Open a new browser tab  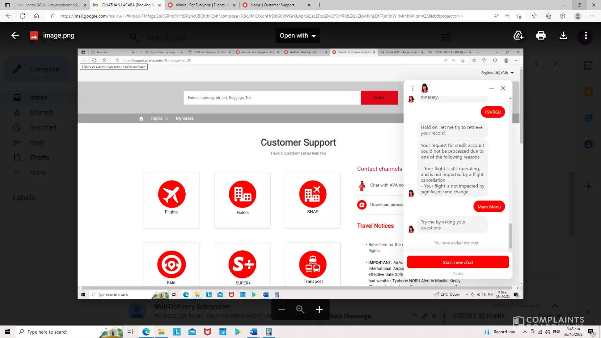(320, 5)
